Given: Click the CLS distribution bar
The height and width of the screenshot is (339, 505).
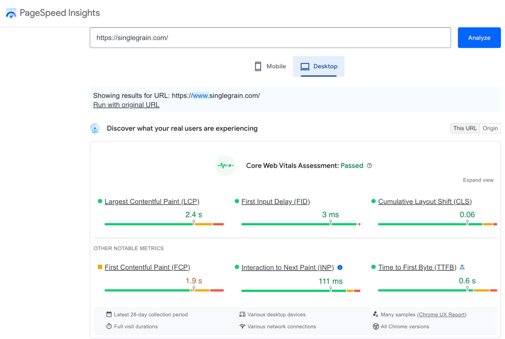Looking at the screenshot, I should click(438, 224).
